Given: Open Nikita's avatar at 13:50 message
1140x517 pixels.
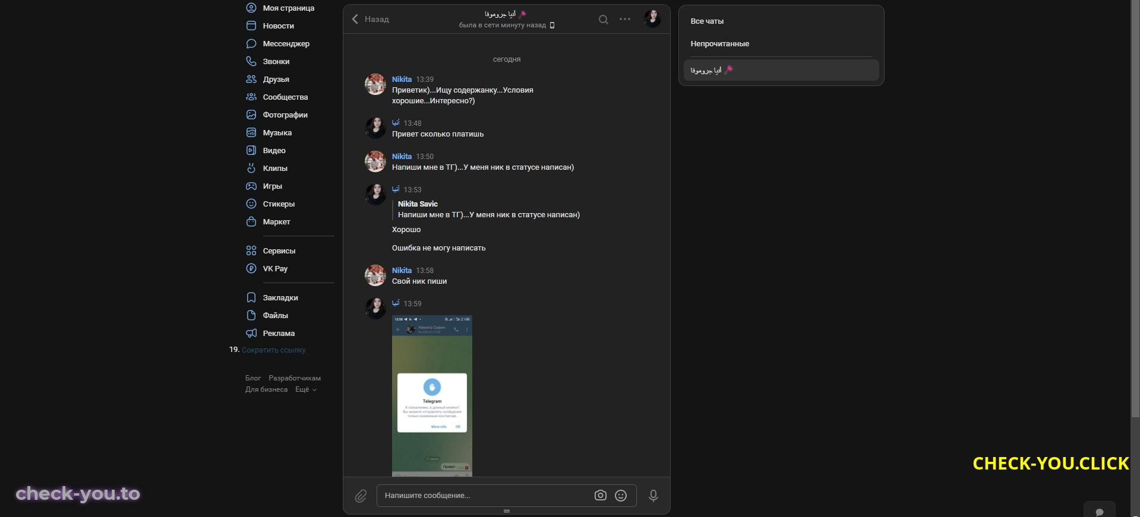Looking at the screenshot, I should click(375, 161).
